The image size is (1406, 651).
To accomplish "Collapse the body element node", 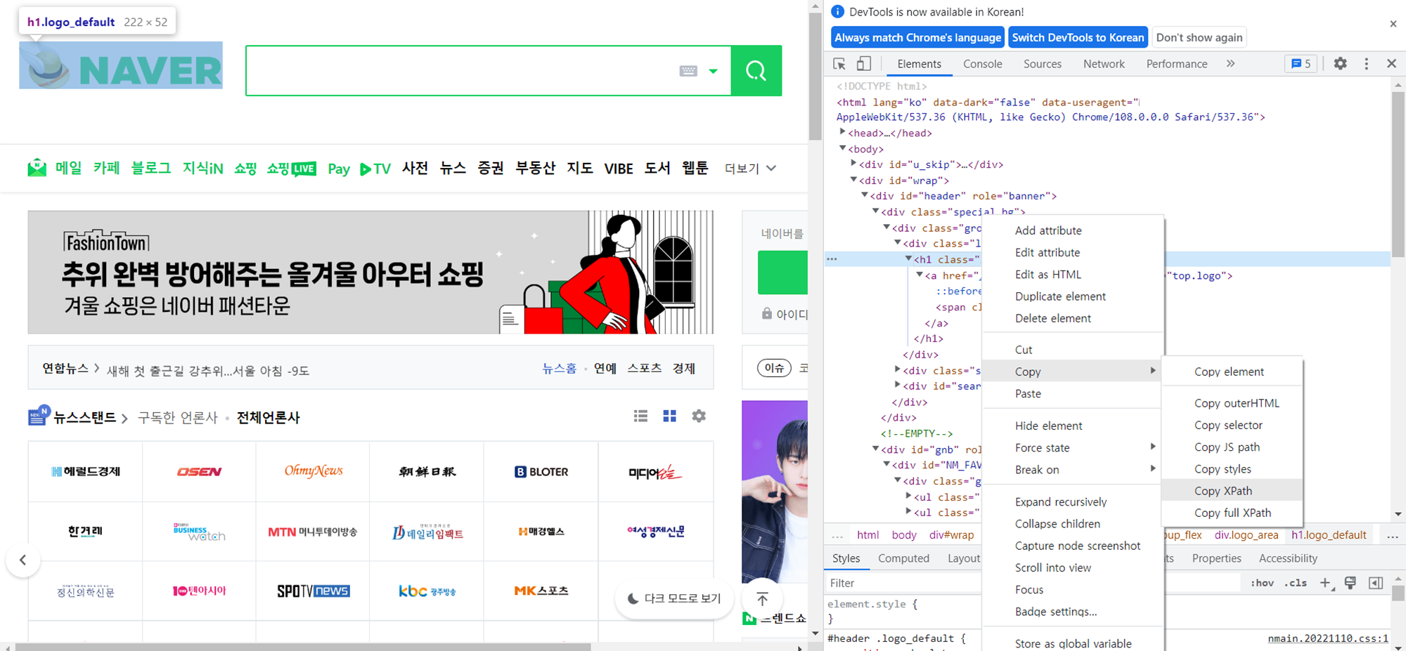I will coord(842,148).
